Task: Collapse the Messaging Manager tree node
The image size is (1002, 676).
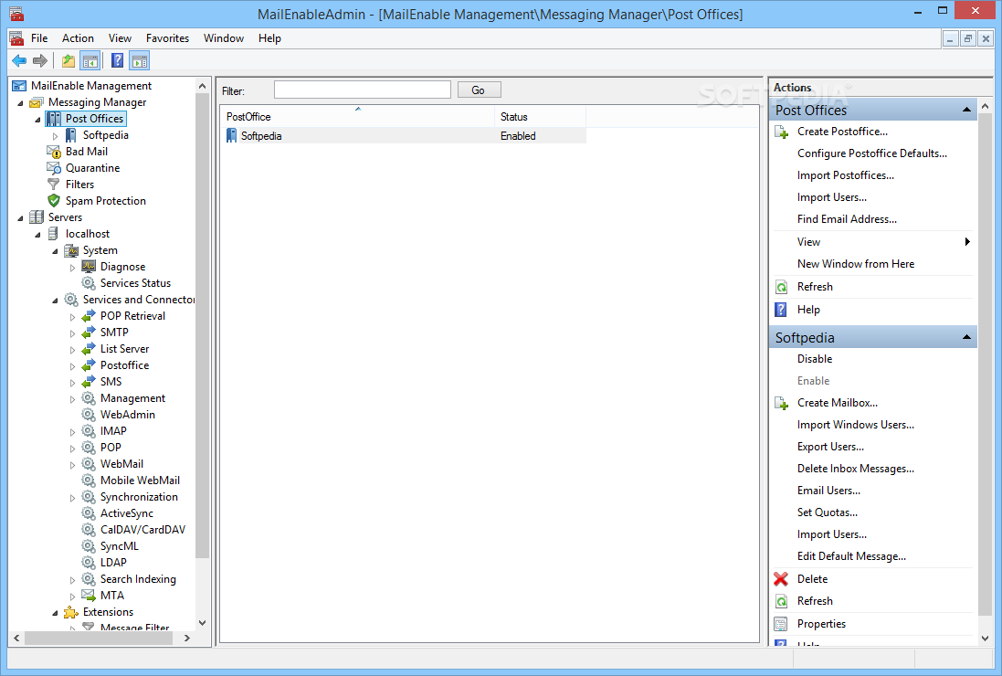Action: tap(20, 103)
